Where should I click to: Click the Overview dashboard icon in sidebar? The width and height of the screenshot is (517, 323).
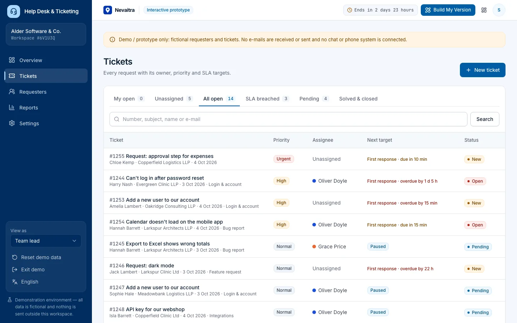(12, 60)
